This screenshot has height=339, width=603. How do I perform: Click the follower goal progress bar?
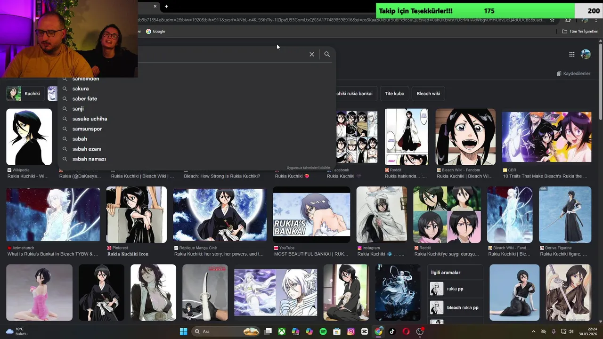(489, 11)
